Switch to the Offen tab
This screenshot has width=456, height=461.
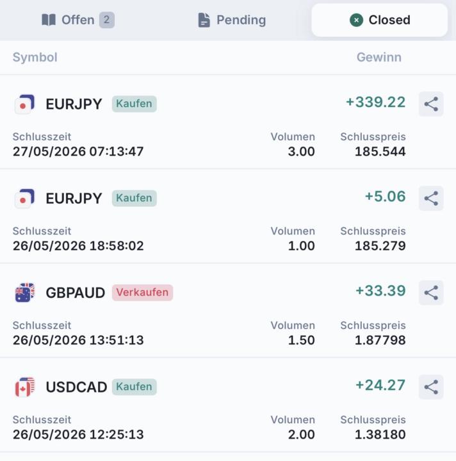[78, 20]
